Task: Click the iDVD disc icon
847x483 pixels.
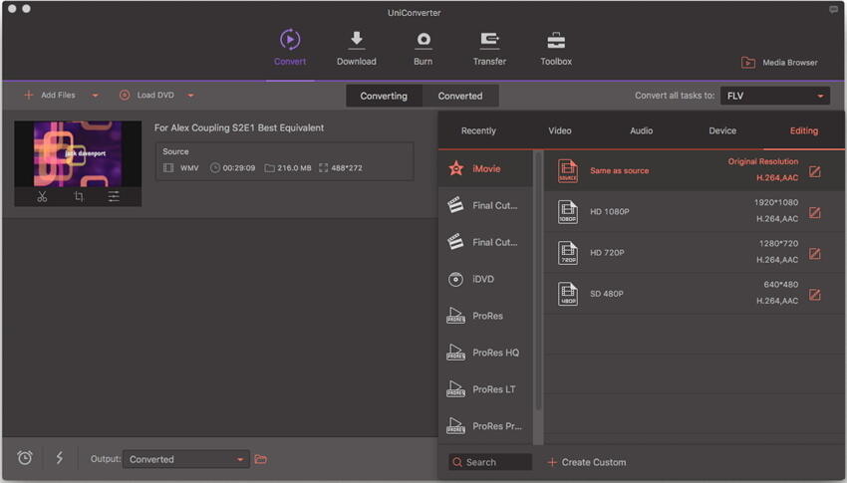Action: coord(456,279)
